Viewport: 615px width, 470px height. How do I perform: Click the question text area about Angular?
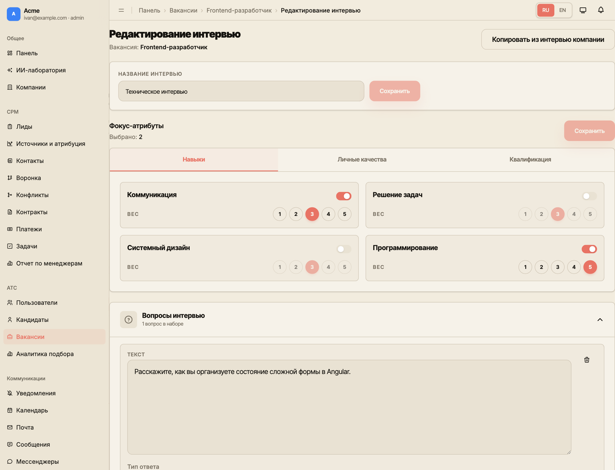pos(349,407)
